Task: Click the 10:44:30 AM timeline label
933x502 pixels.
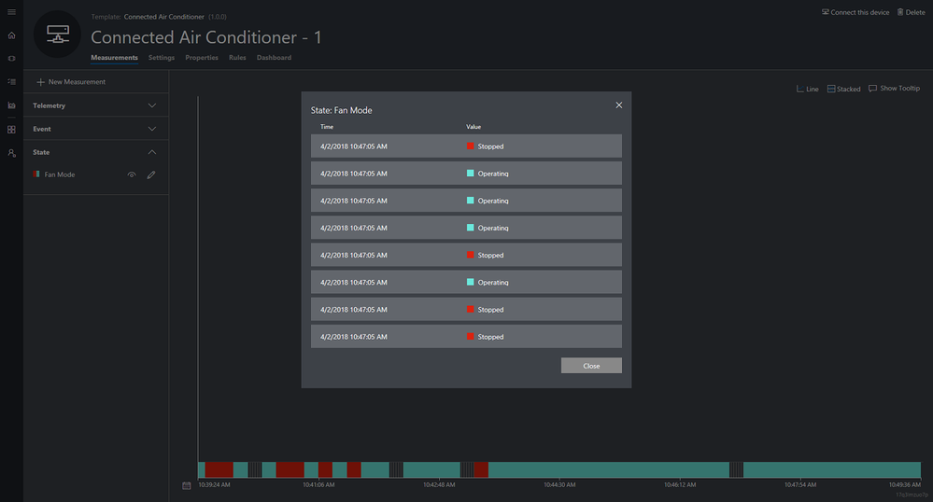Action: (x=559, y=485)
